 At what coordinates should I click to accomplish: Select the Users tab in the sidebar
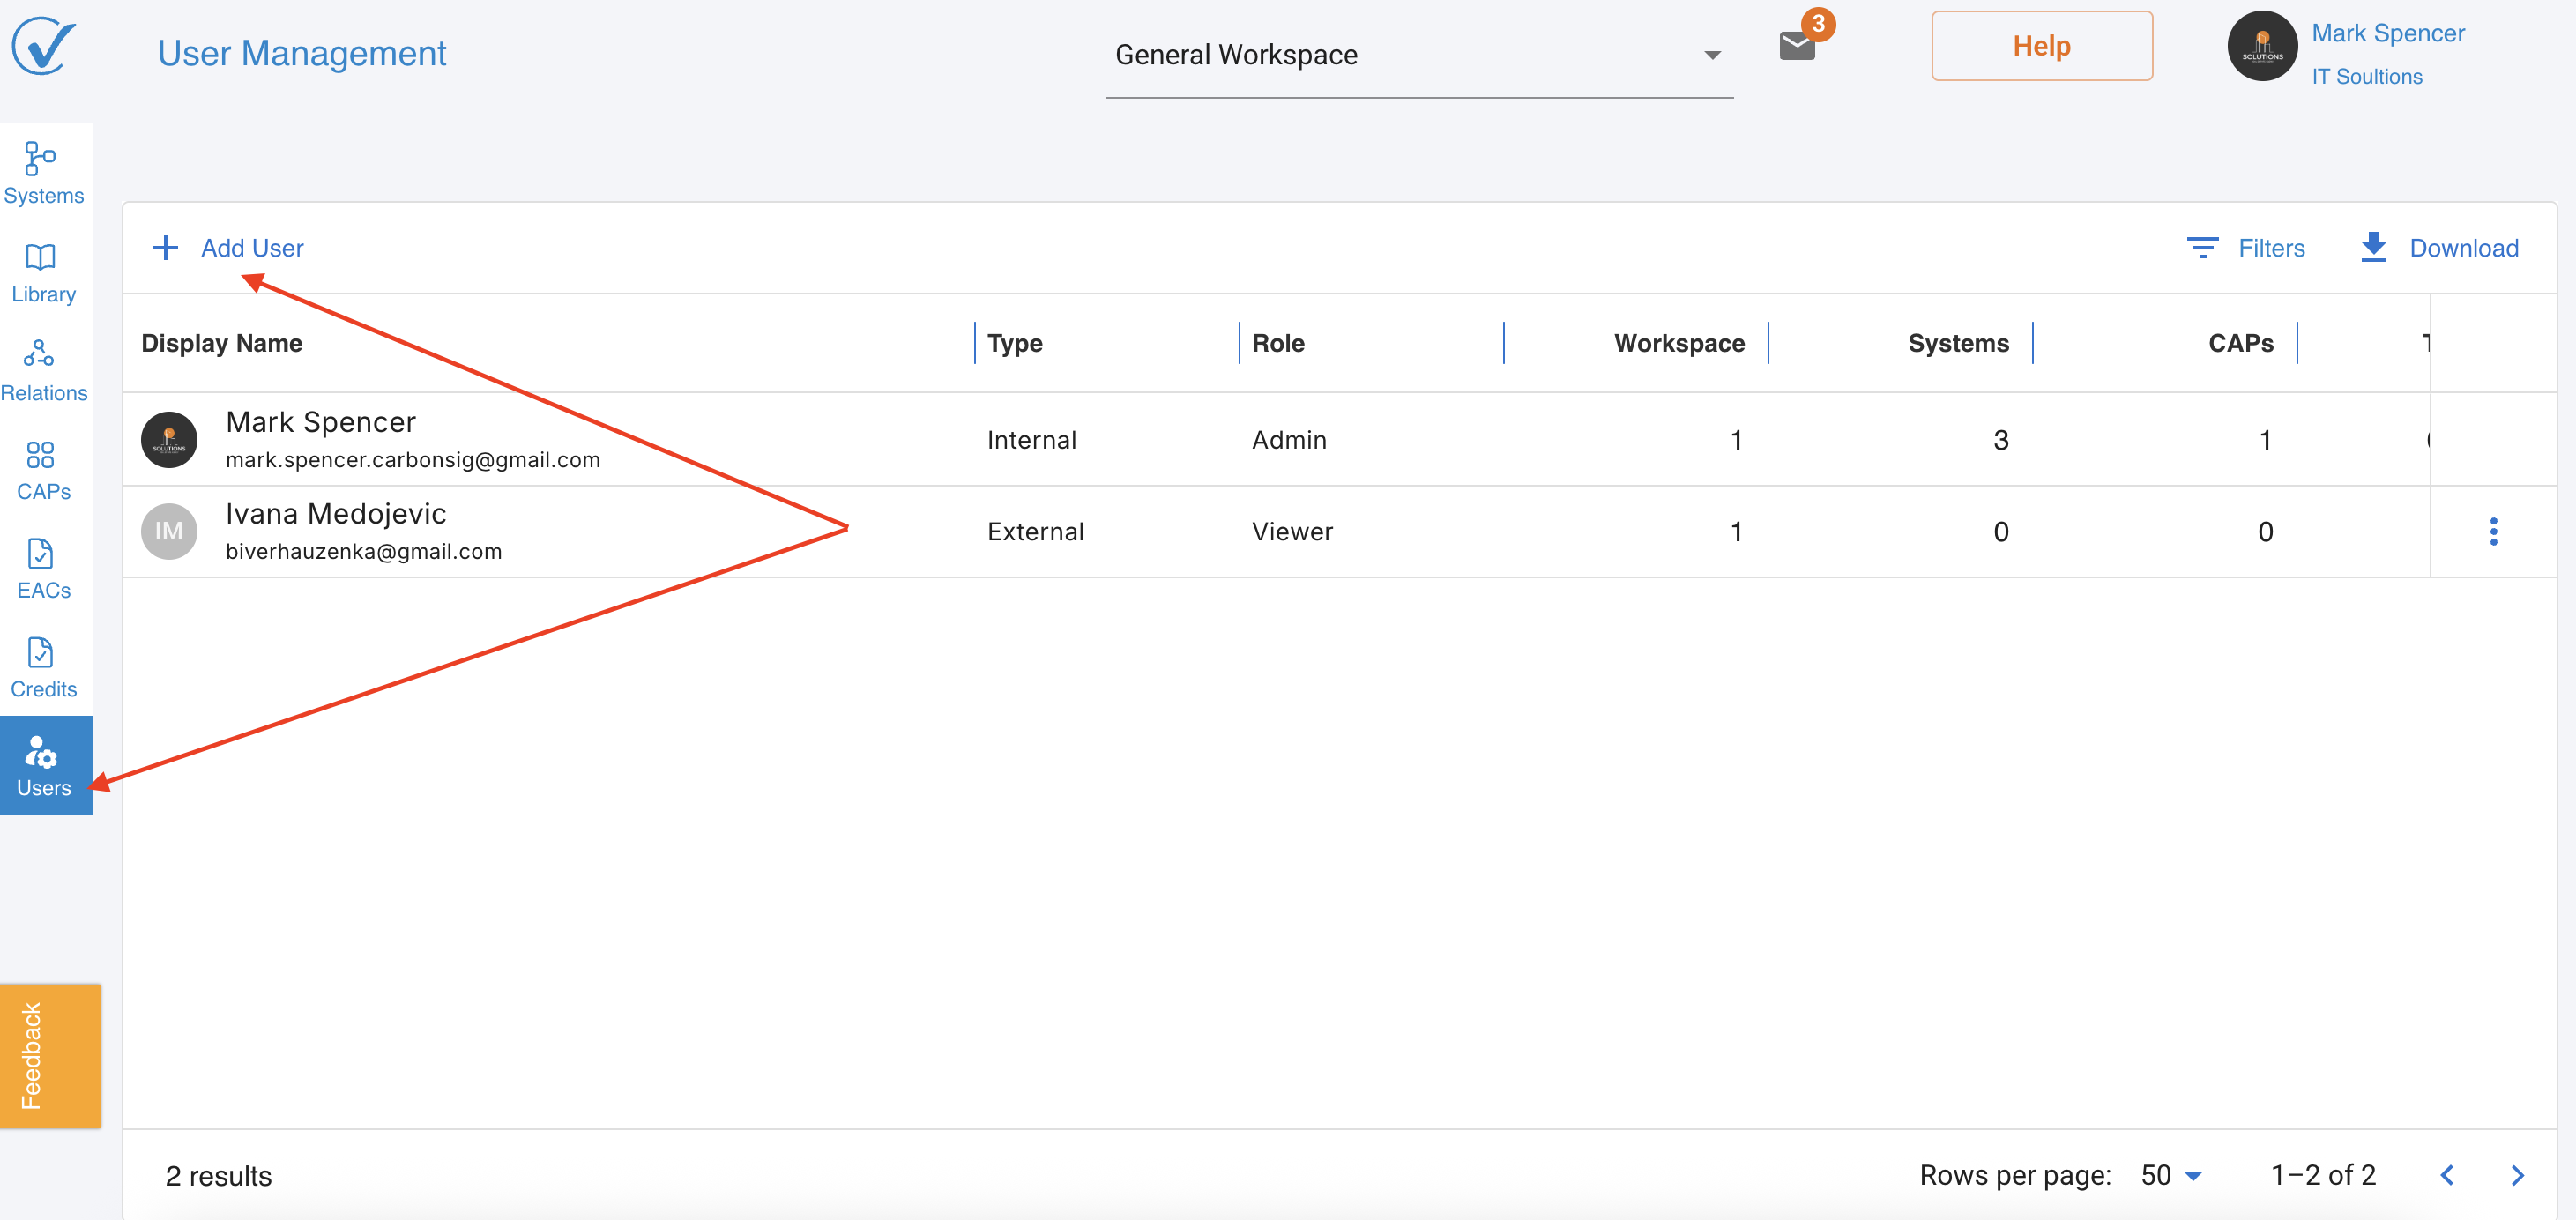[x=45, y=765]
